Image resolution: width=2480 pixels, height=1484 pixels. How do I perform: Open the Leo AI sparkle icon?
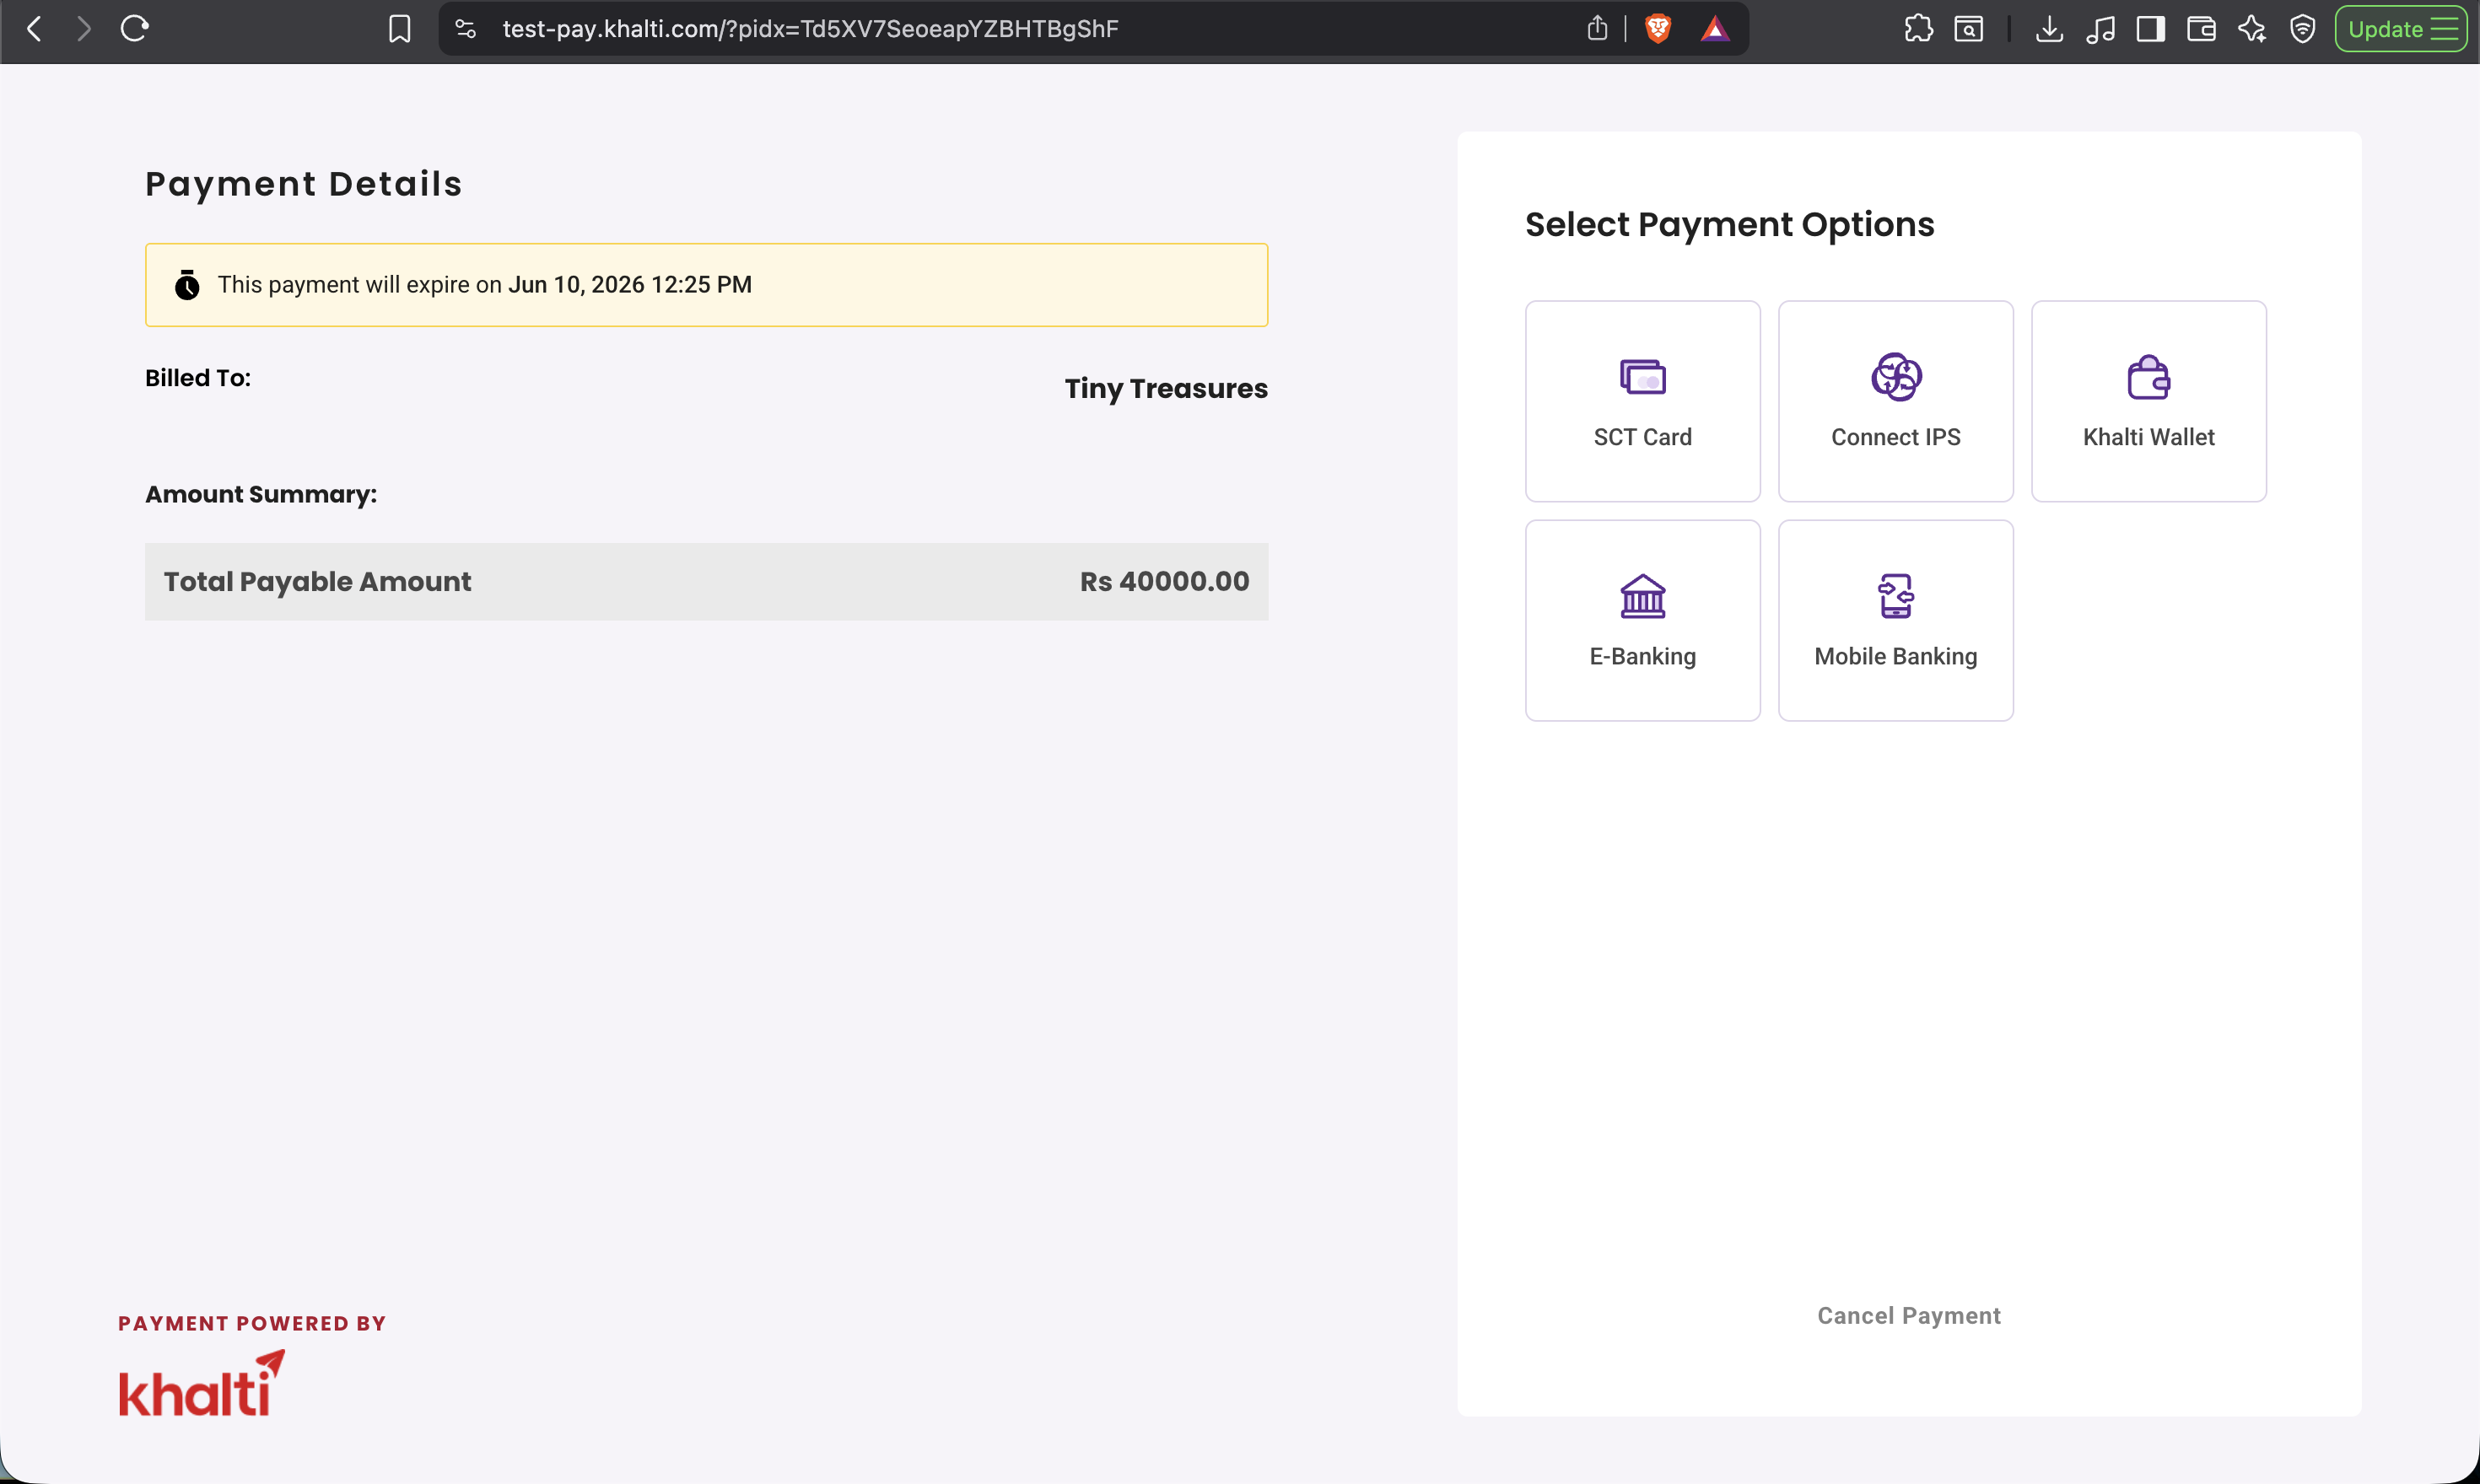click(x=2252, y=29)
